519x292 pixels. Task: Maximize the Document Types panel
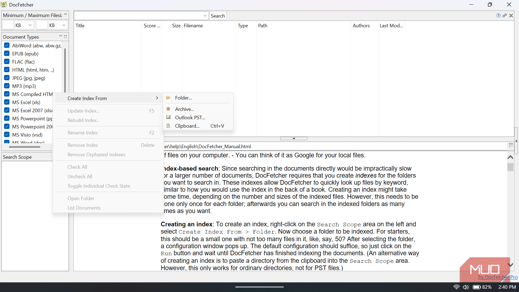(65, 36)
